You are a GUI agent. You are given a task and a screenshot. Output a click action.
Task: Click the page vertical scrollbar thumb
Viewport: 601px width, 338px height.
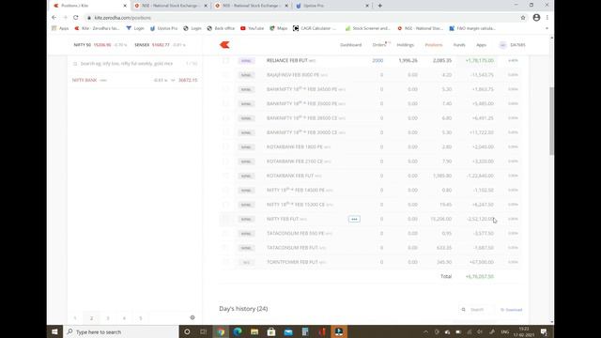click(x=551, y=121)
